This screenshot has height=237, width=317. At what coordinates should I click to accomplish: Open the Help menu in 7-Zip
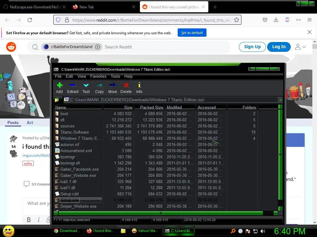[128, 77]
